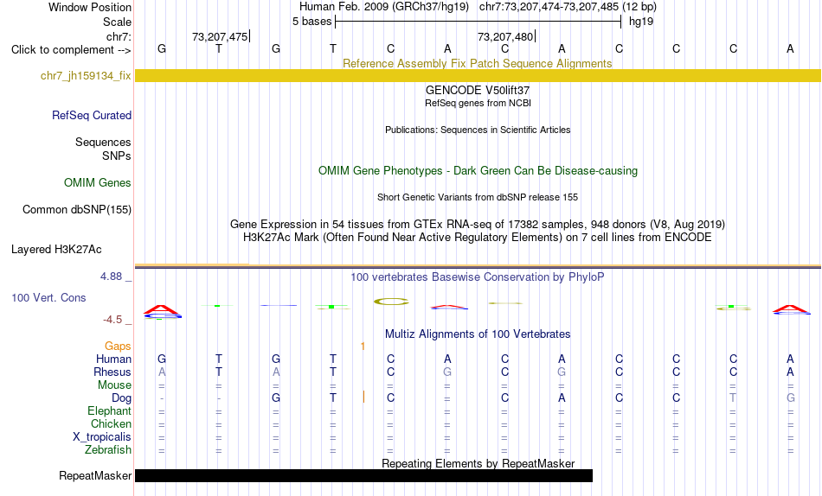
Task: Open the RepeatMasker track label
Action: click(95, 475)
